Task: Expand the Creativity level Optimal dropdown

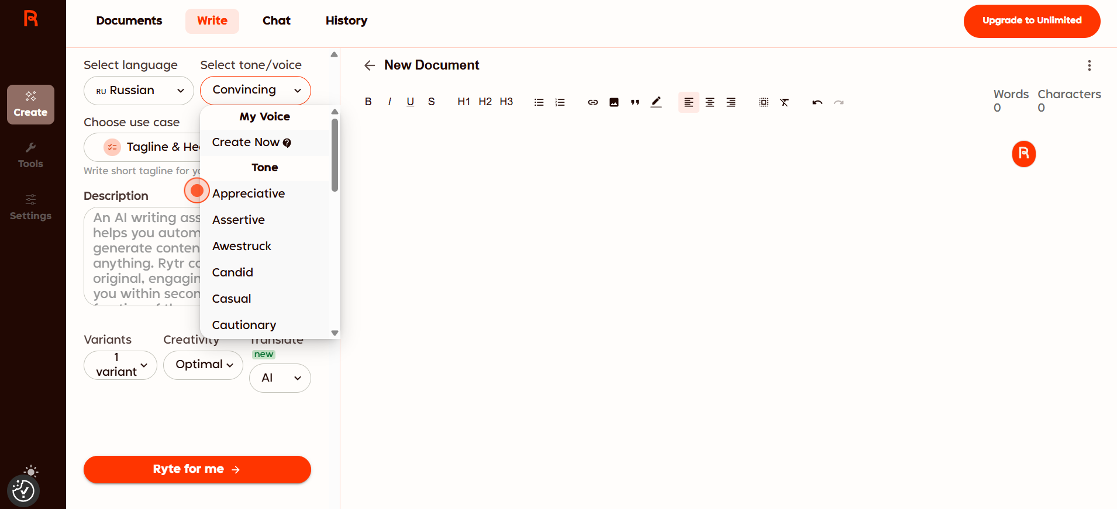Action: point(203,365)
